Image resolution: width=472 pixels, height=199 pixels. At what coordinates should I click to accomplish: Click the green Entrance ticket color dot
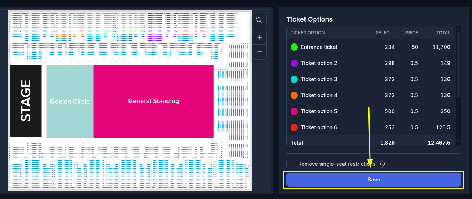tap(294, 47)
